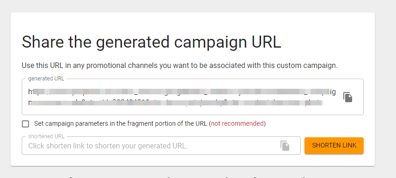Click the red 'not recommended' text
This screenshot has height=178, width=396.
pyautogui.click(x=237, y=123)
